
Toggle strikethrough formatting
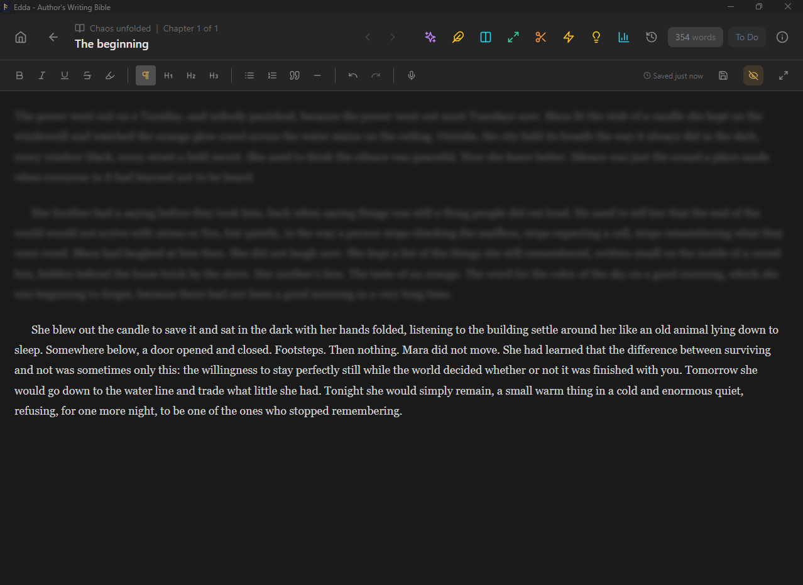(x=87, y=75)
